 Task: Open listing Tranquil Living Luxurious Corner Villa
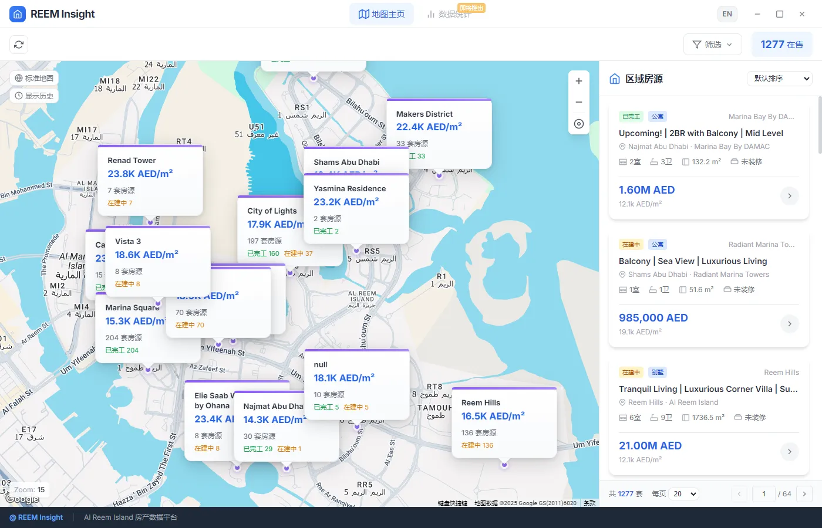coord(708,389)
